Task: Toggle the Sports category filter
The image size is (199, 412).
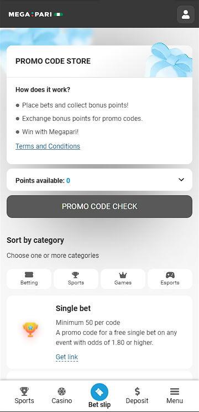Action: point(76,279)
